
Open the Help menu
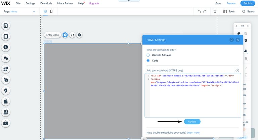(81, 3)
